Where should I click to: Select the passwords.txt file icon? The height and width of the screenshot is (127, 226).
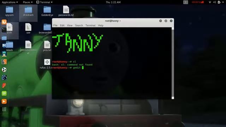click(x=66, y=10)
